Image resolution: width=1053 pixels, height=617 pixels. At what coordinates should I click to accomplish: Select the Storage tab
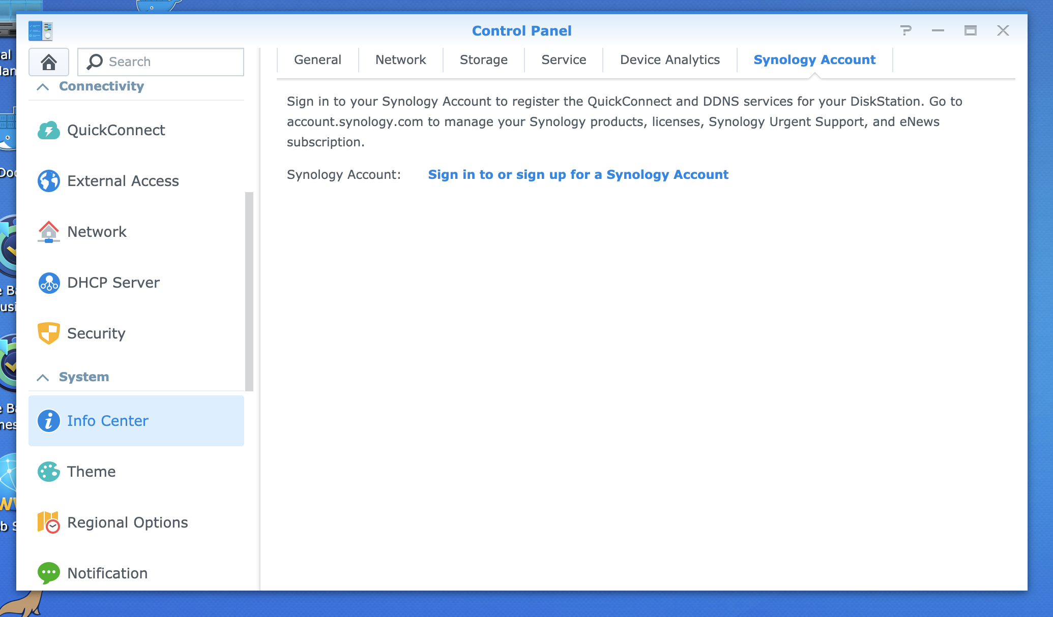coord(483,60)
